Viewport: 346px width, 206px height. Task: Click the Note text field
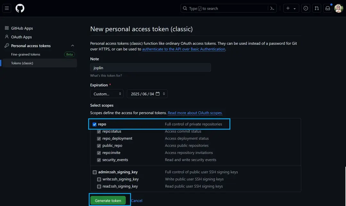[x=151, y=68]
